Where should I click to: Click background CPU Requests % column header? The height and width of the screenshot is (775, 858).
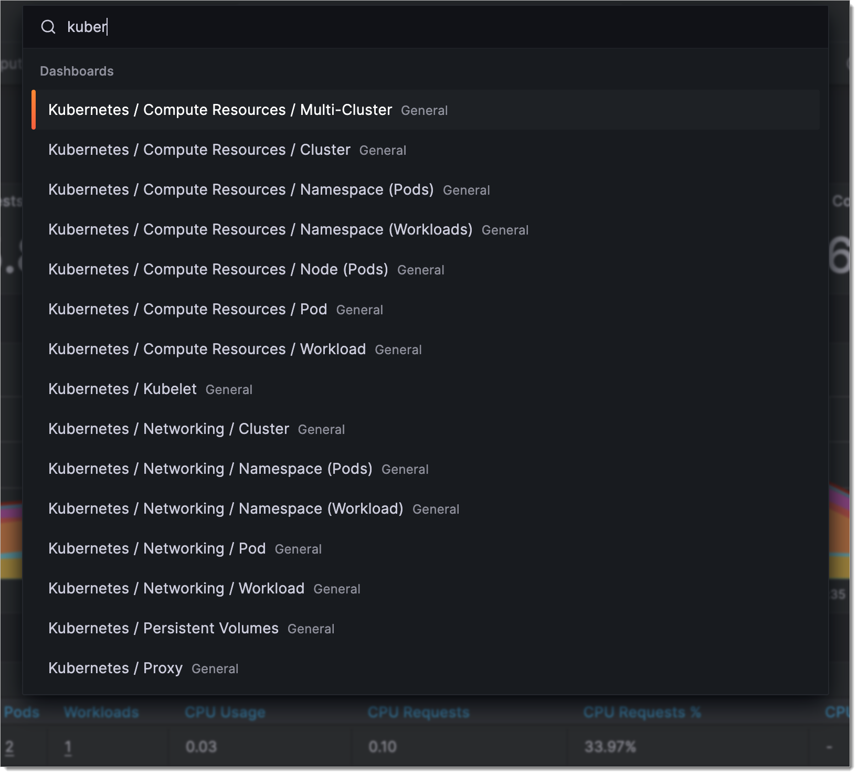(x=642, y=712)
